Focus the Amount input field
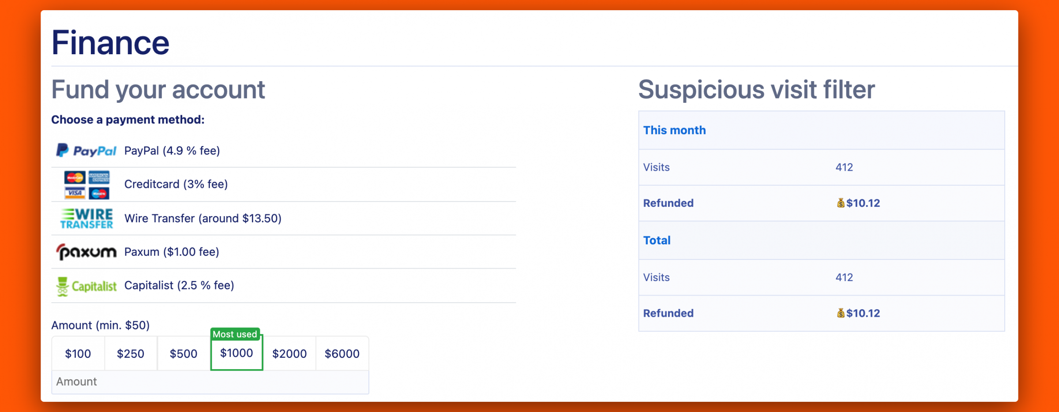 [210, 382]
